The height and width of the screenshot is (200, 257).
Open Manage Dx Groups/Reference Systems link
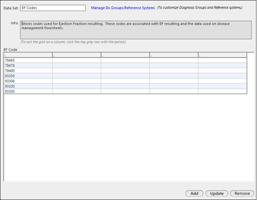pyautogui.click(x=123, y=8)
